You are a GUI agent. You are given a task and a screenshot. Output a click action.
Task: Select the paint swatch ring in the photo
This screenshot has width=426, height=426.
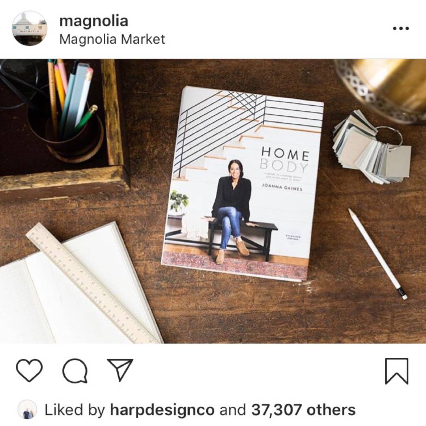pyautogui.click(x=372, y=147)
